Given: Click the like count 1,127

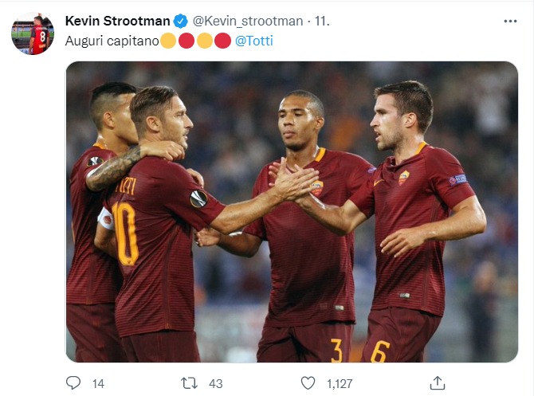Looking at the screenshot, I should pyautogui.click(x=340, y=383).
